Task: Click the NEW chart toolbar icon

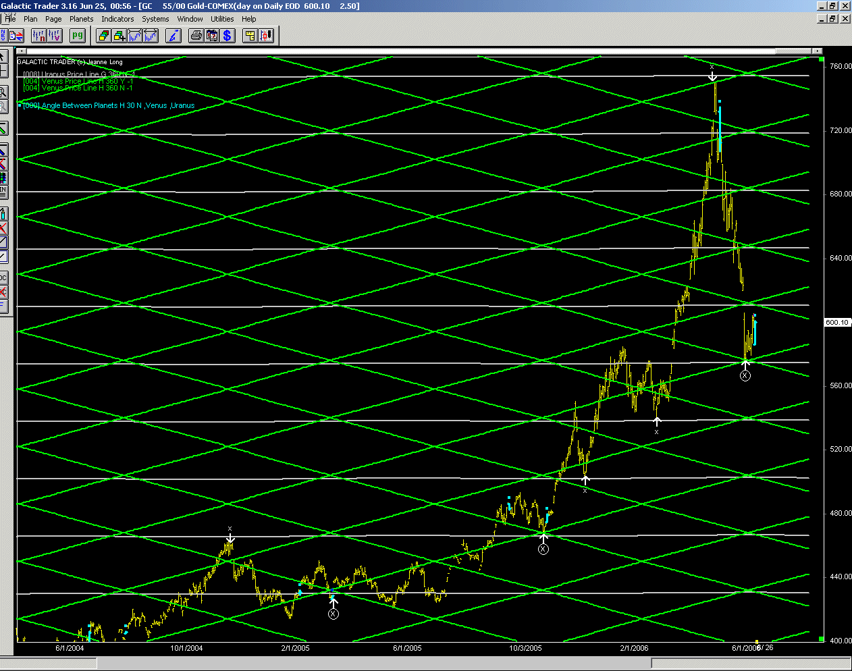Action: (3, 35)
